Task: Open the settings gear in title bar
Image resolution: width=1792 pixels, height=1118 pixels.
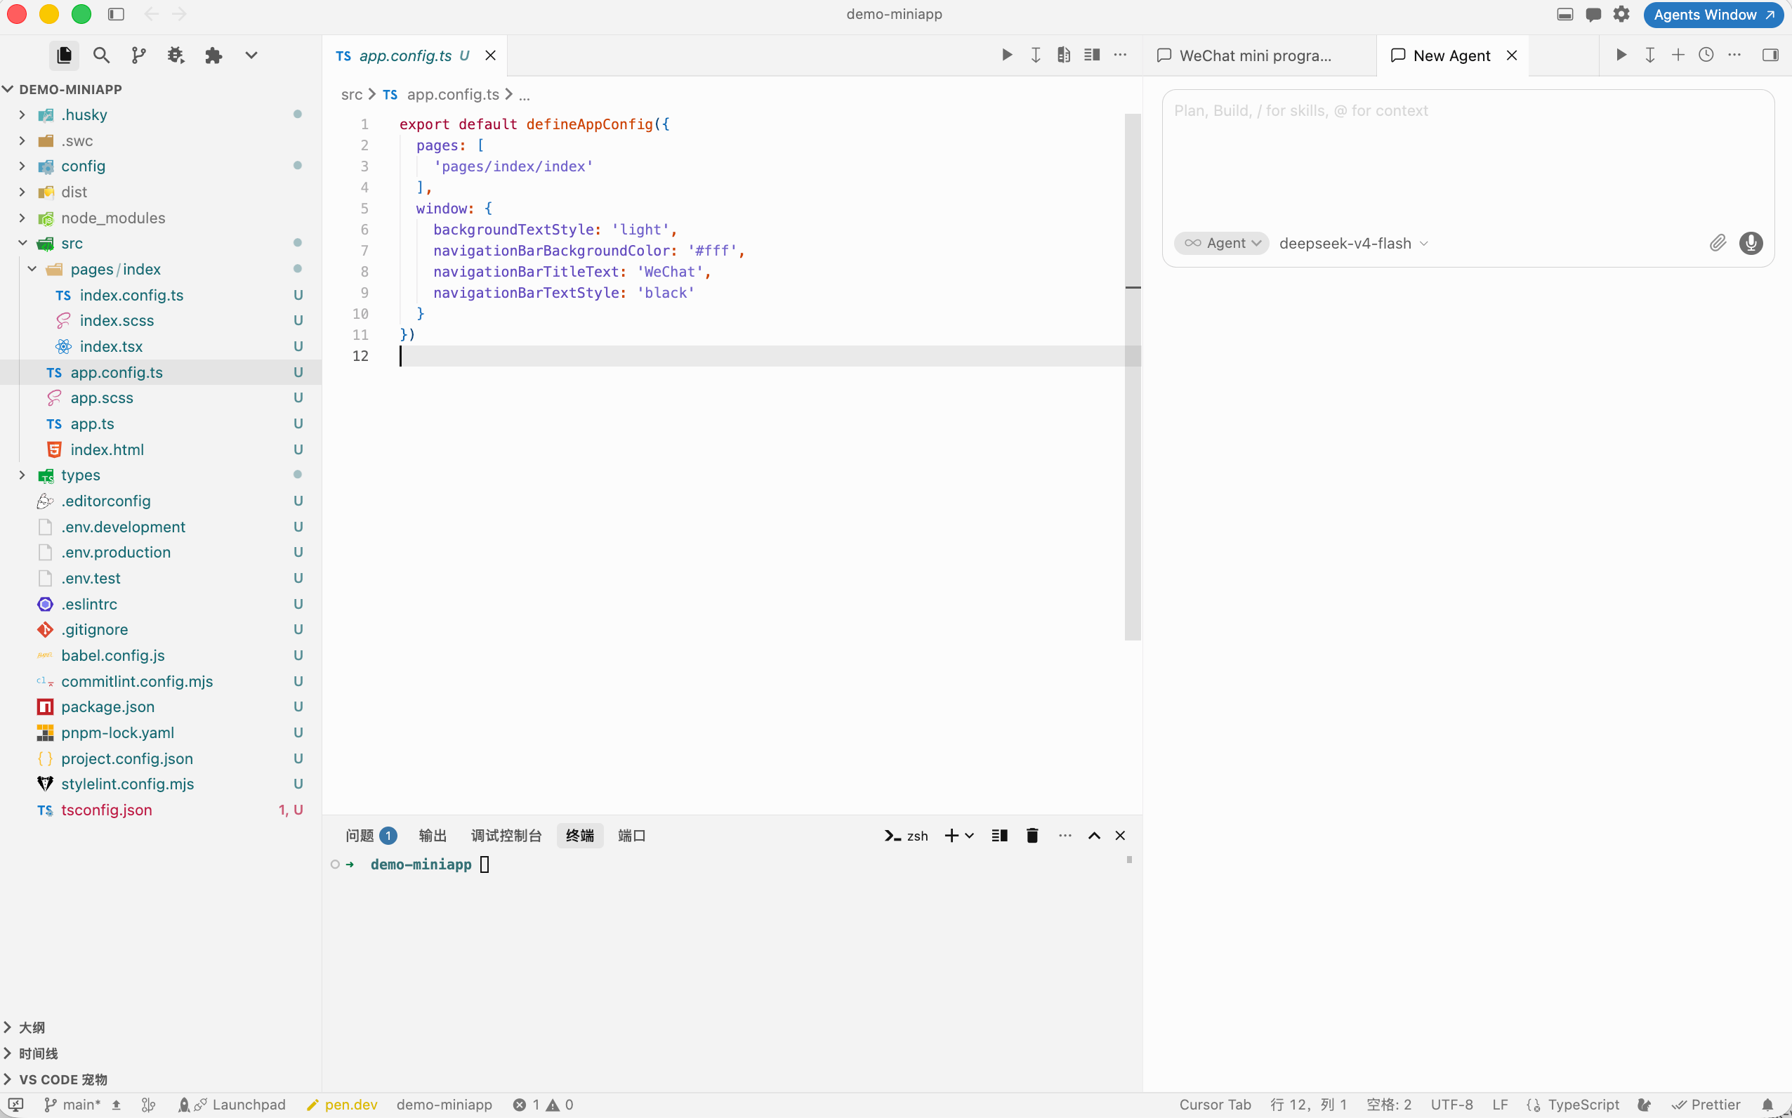Action: [x=1621, y=14]
